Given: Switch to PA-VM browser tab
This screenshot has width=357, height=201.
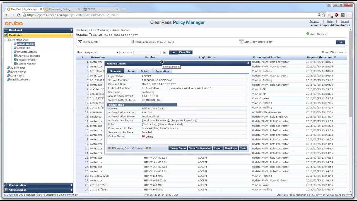Looking at the screenshot, I should (x=101, y=9).
